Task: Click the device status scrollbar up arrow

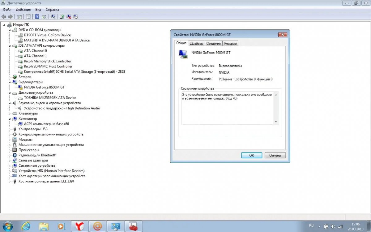Action: pos(276,94)
